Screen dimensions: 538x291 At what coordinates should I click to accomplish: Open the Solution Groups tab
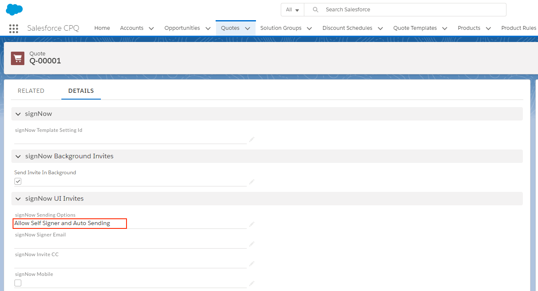click(x=281, y=28)
